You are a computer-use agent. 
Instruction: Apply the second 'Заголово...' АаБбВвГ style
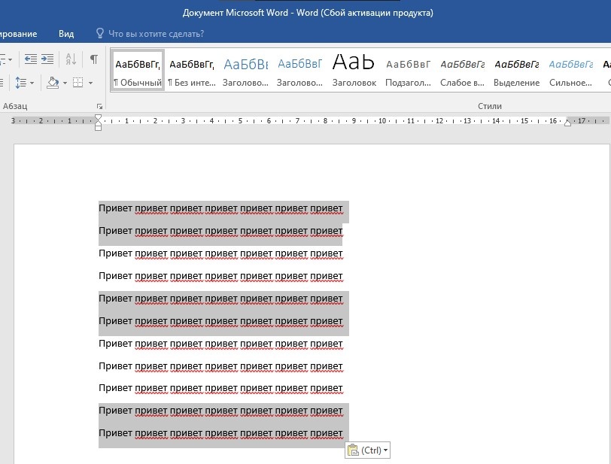click(299, 71)
